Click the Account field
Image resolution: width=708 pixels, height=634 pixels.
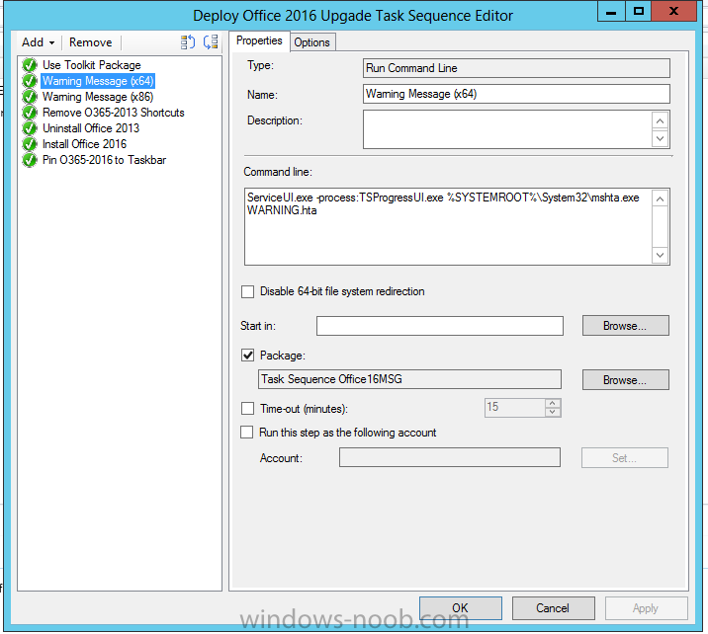[x=450, y=457]
